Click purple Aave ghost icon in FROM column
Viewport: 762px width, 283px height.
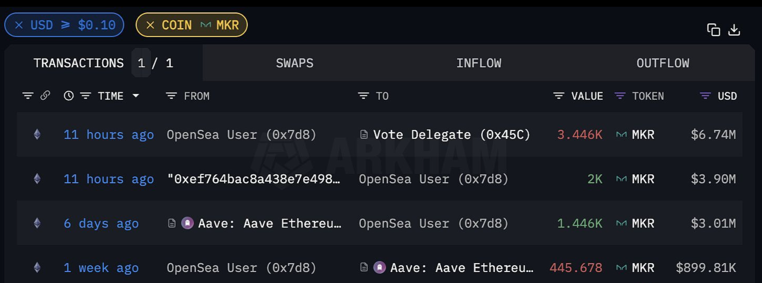[x=187, y=223]
